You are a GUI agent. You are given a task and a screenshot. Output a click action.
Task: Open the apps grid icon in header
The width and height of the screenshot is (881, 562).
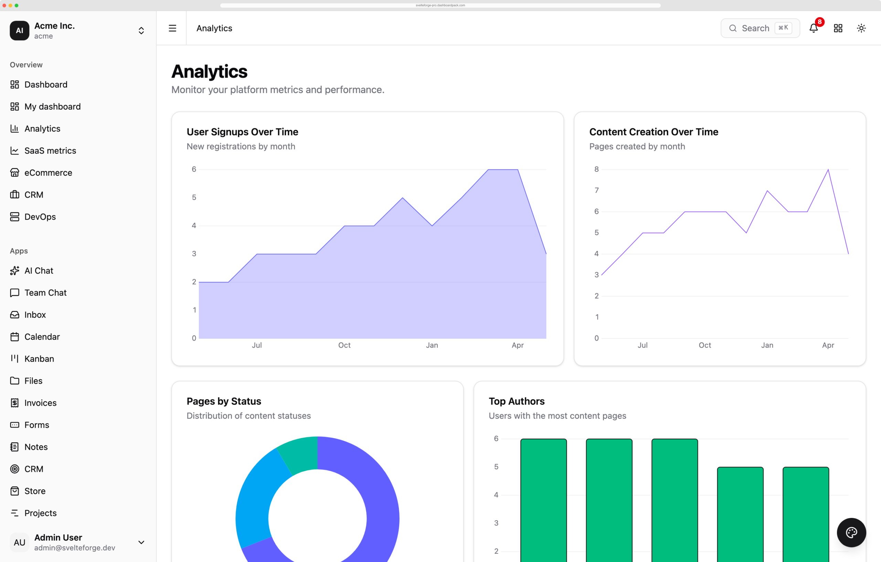[838, 28]
